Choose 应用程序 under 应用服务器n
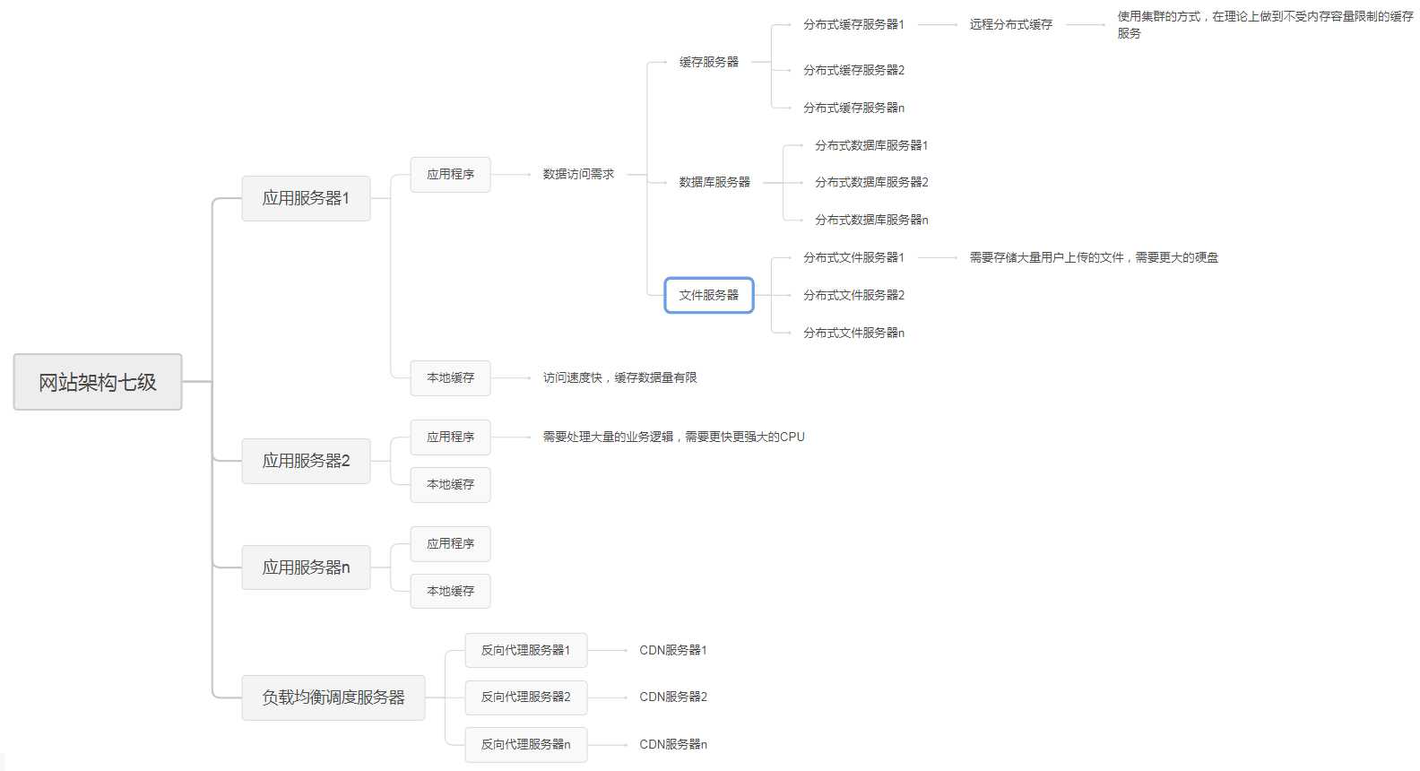Viewport: 1420px width, 771px height. [x=450, y=544]
